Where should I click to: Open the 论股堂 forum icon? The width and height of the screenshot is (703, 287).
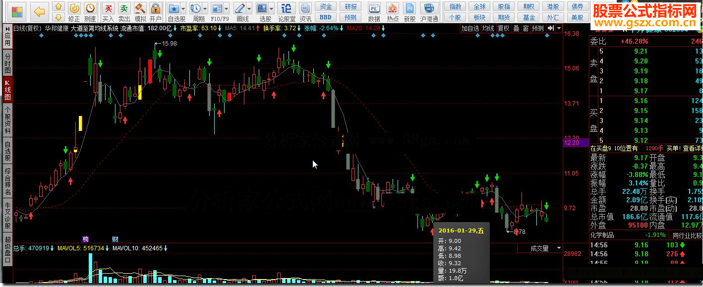pyautogui.click(x=287, y=11)
